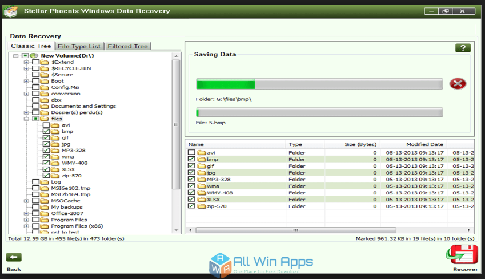
Task: Click the My backups folder icon
Action: click(x=45, y=207)
